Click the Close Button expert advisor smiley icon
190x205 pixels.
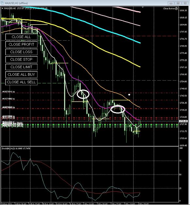[x=176, y=9]
